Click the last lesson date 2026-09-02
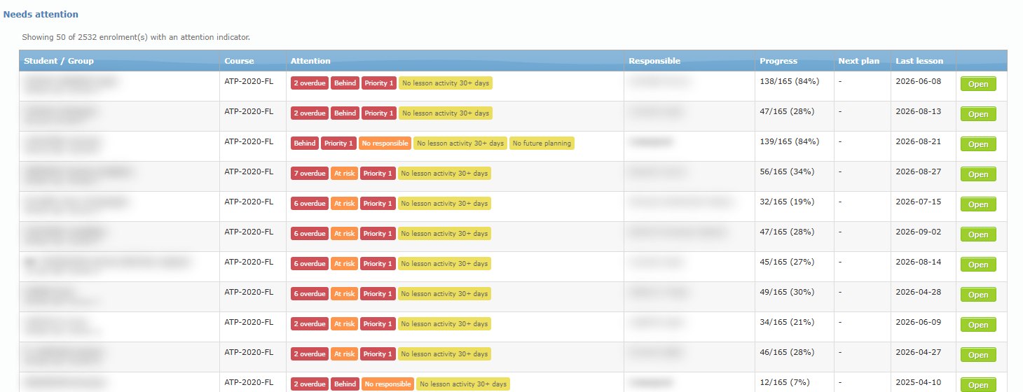Screen dimensions: 1023x392 pos(920,232)
